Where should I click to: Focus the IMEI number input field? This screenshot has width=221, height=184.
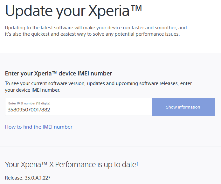tap(78, 107)
